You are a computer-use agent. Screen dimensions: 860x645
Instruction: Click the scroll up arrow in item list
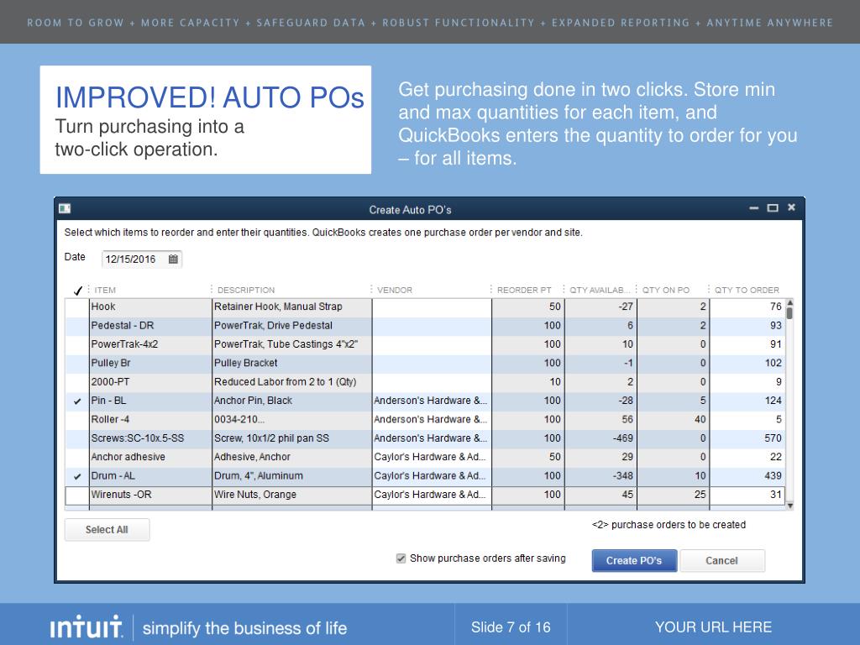(789, 302)
